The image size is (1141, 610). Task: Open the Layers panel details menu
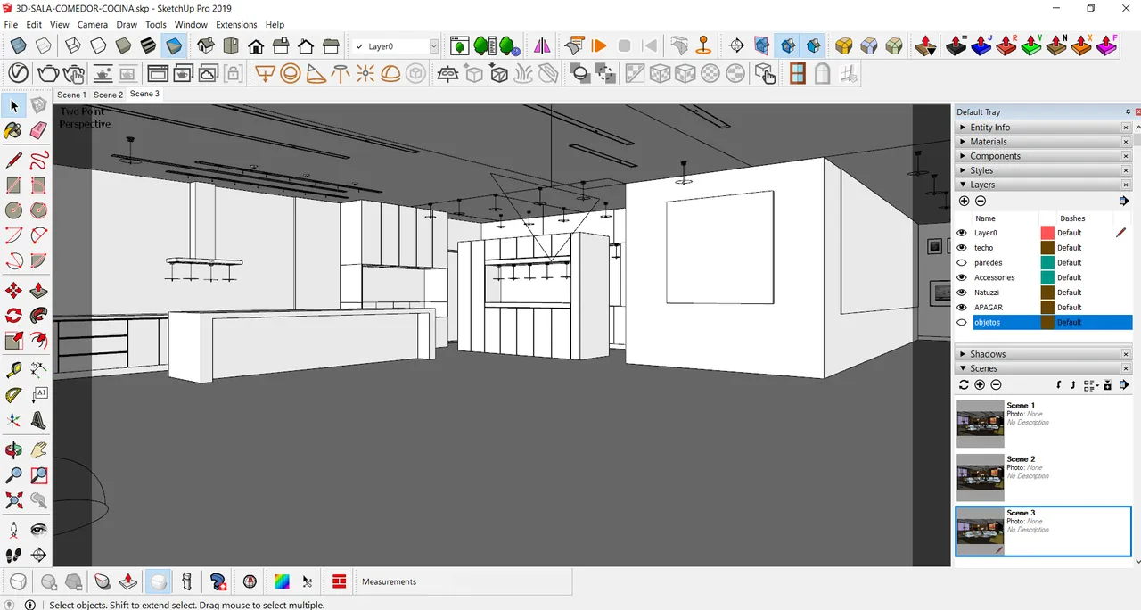(1124, 201)
